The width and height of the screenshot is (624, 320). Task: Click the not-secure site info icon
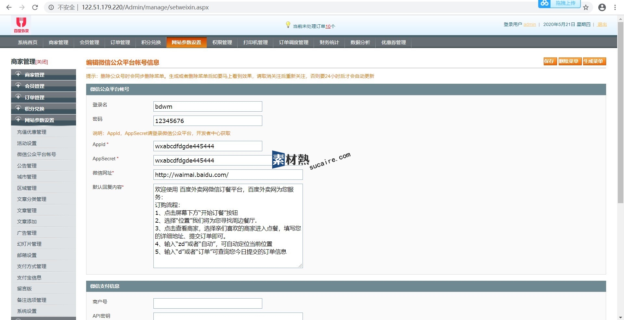point(51,7)
